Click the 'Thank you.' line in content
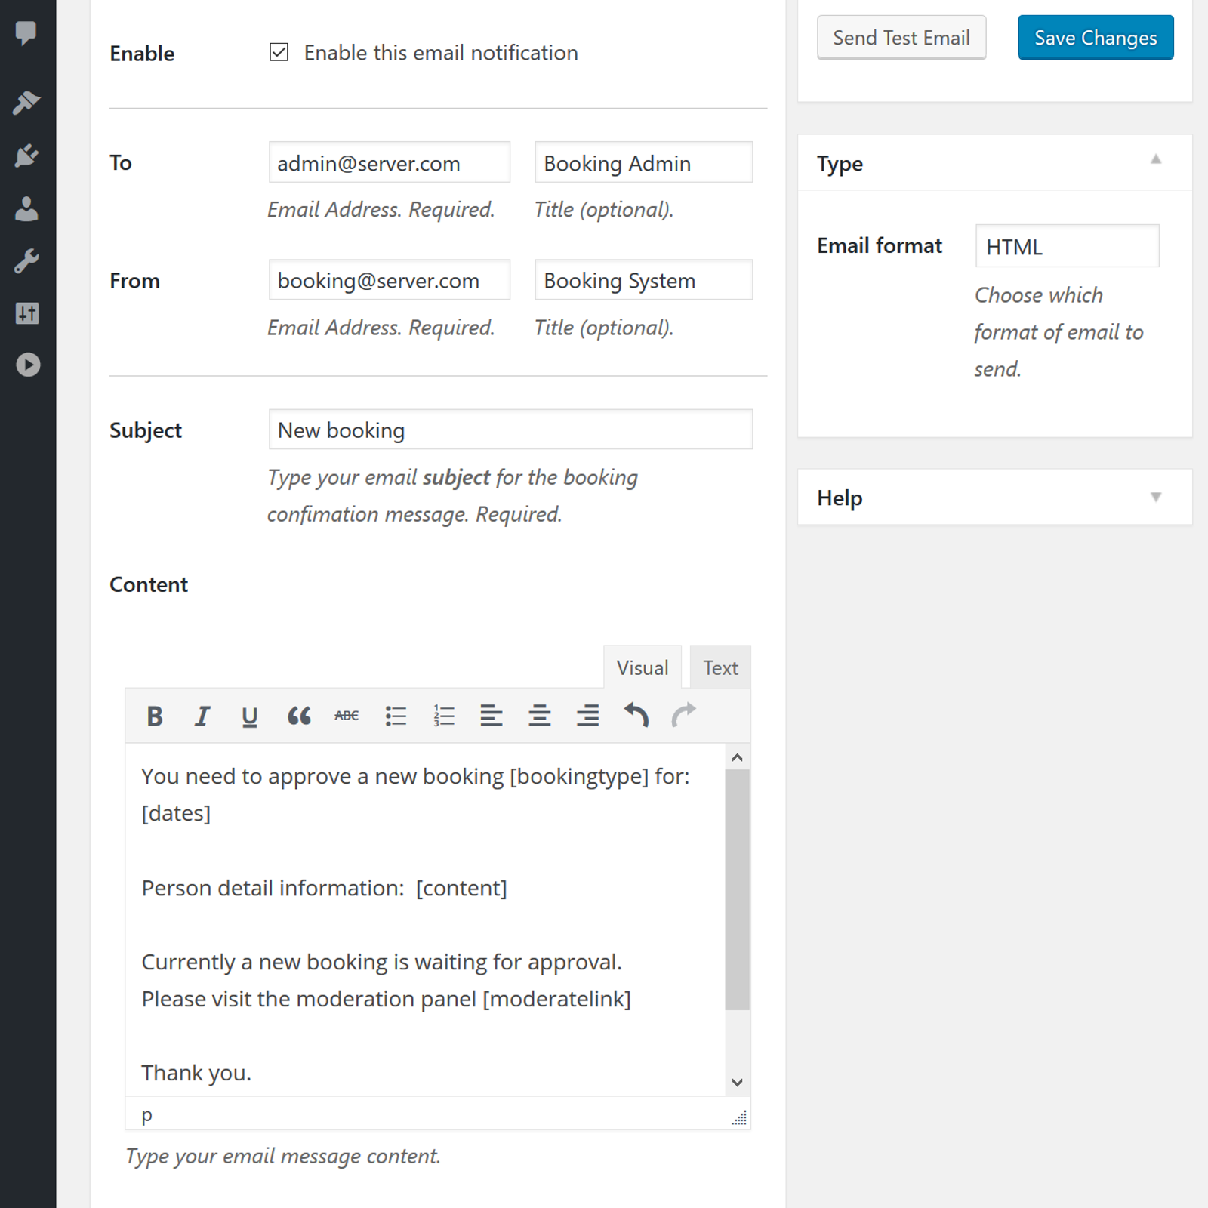 click(x=196, y=1073)
